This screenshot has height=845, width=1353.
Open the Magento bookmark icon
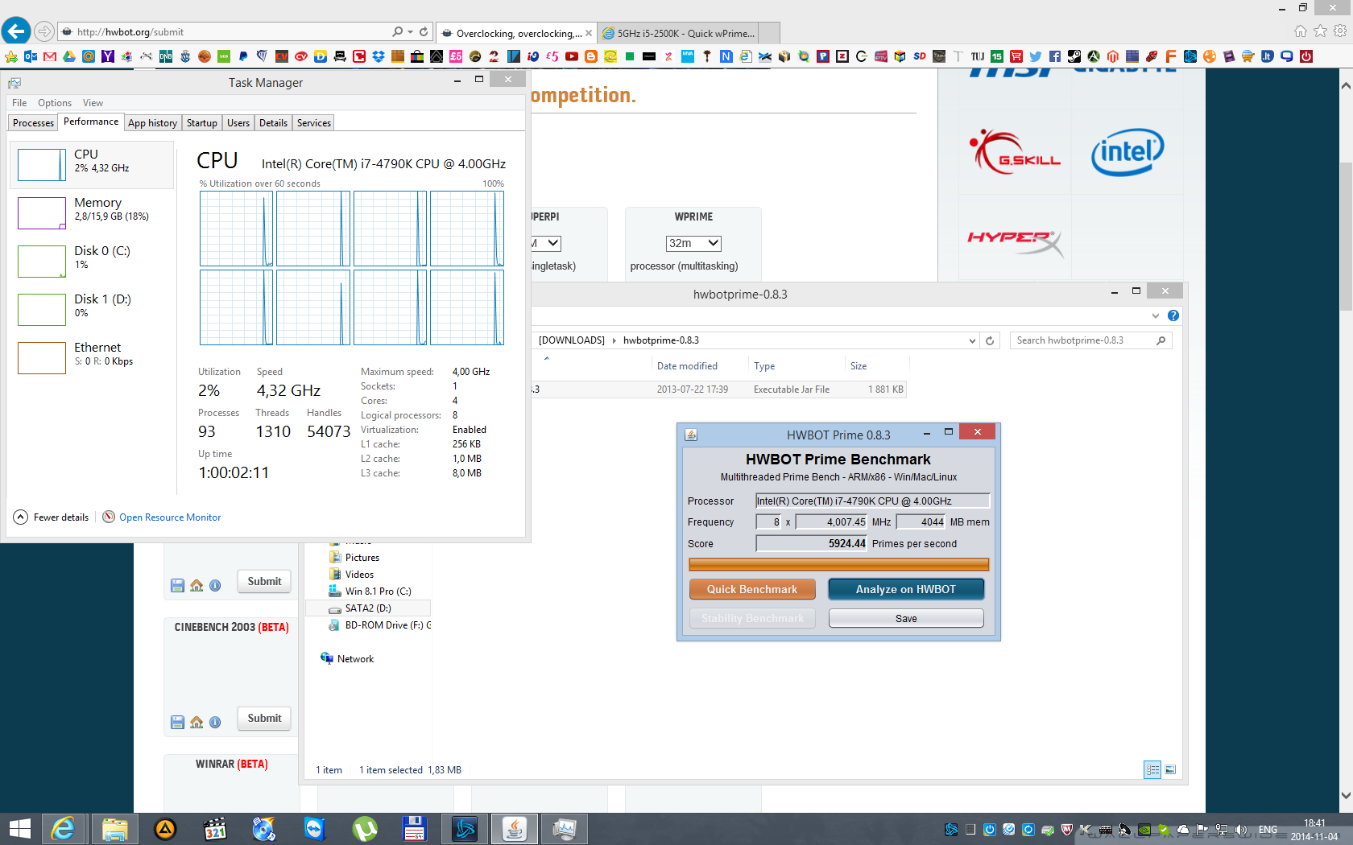[x=1113, y=56]
